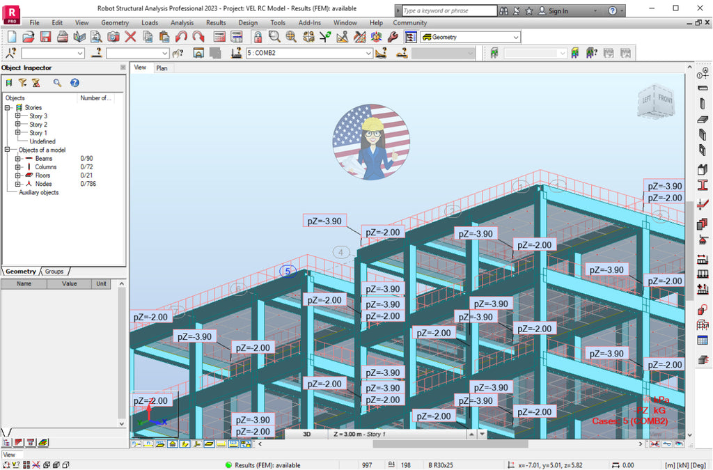Click the red X delete icon in toolbar
Image resolution: width=713 pixels, height=470 pixels.
point(131,37)
